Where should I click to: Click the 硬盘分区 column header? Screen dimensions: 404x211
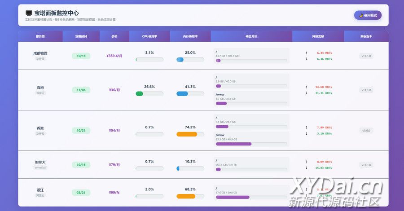pos(251,36)
